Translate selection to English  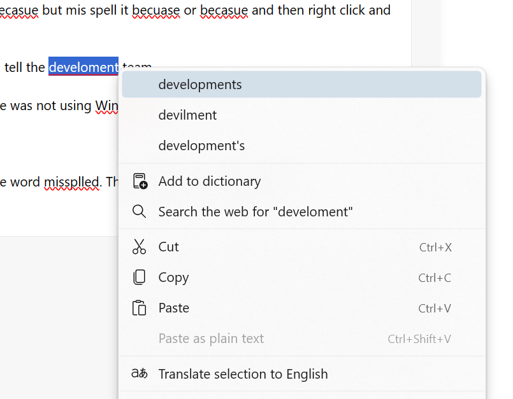pyautogui.click(x=243, y=374)
